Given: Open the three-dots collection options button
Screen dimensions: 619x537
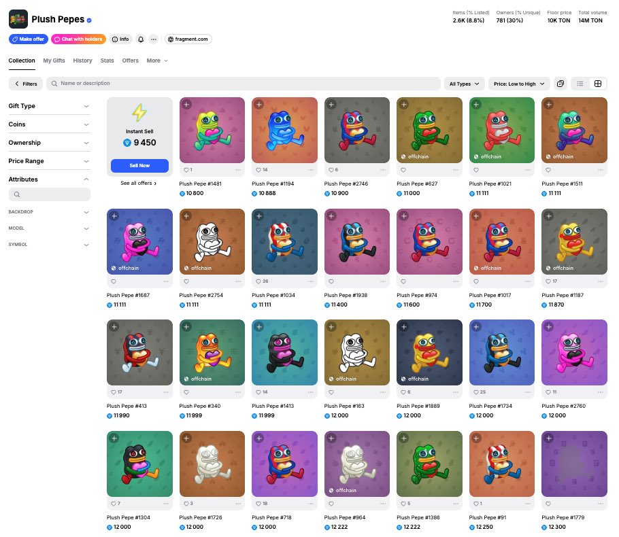Looking at the screenshot, I should click(x=154, y=39).
